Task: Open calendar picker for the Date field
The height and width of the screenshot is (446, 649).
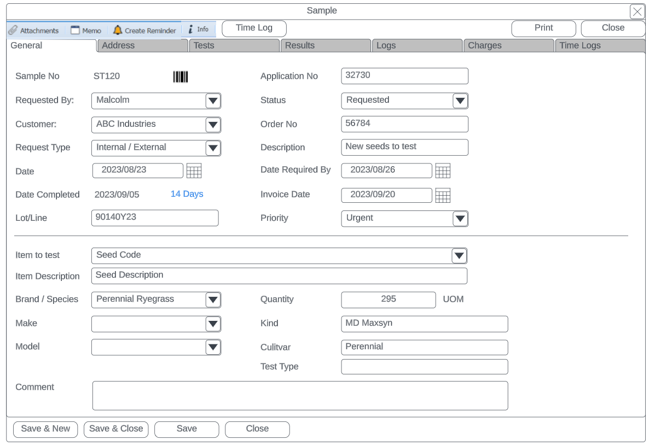Action: (194, 171)
